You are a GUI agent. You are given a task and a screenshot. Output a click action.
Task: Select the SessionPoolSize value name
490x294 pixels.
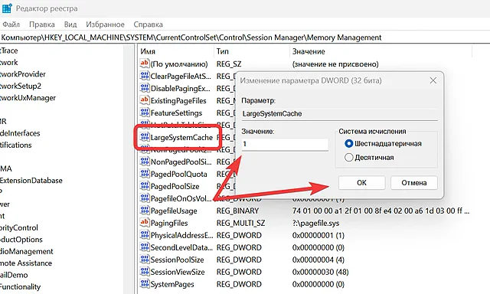tap(177, 260)
